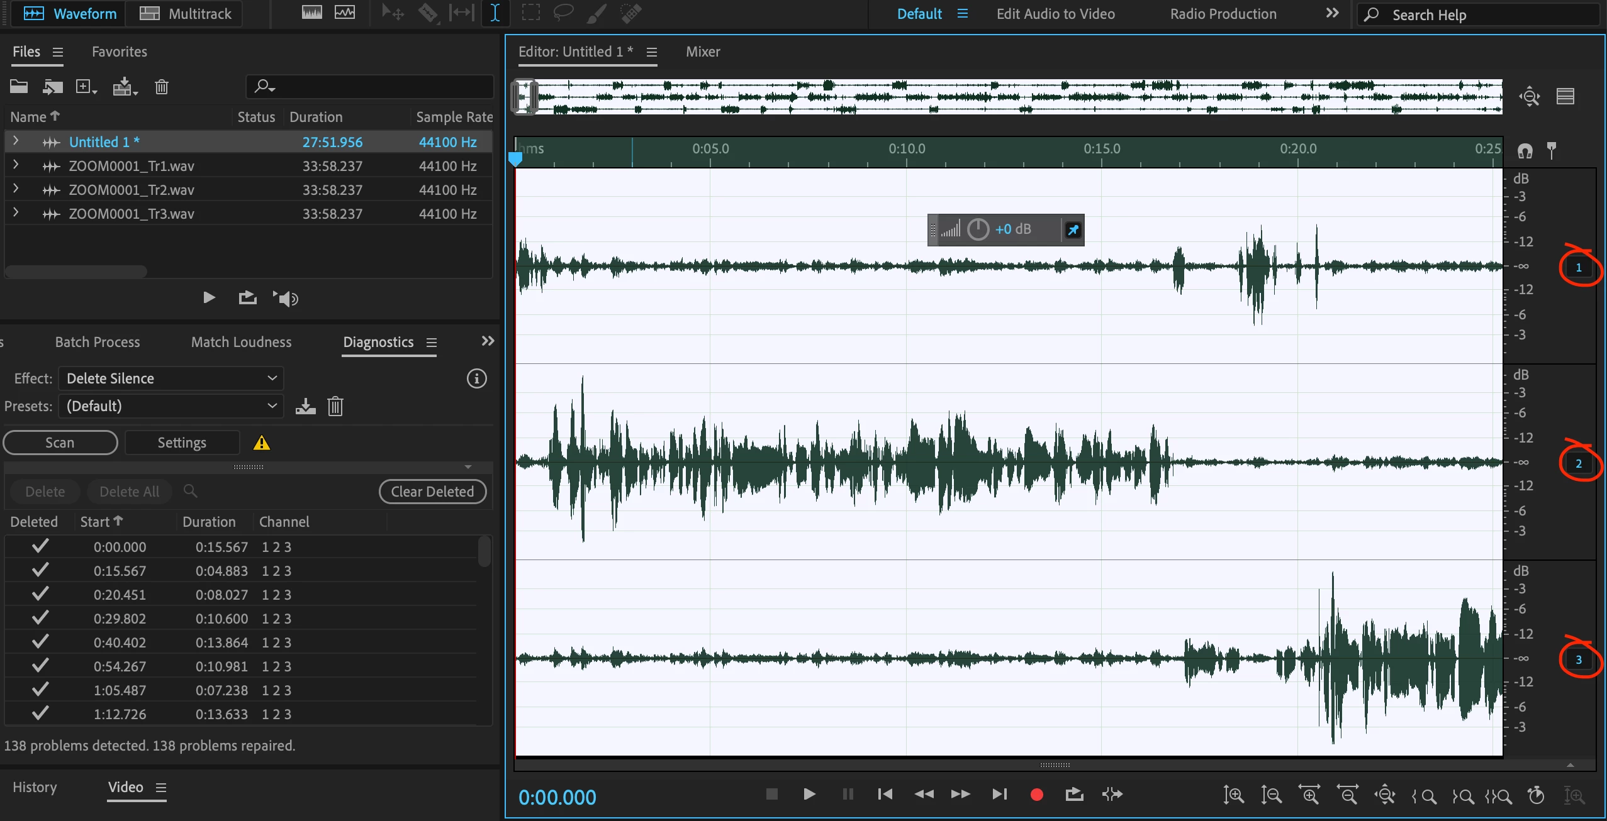The height and width of the screenshot is (821, 1607).
Task: Open the Effect dropdown showing Delete Silence
Action: coord(171,378)
